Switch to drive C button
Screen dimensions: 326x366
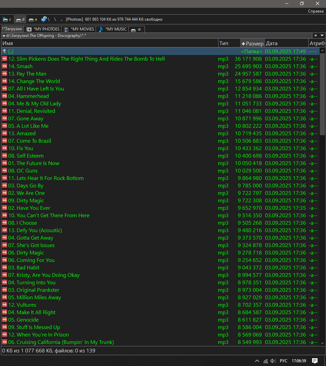click(7, 19)
